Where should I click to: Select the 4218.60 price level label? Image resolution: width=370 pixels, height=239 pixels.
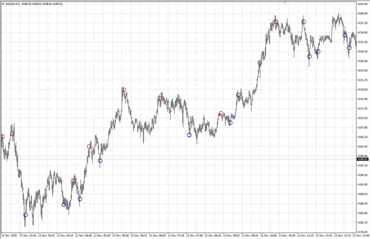(x=363, y=90)
